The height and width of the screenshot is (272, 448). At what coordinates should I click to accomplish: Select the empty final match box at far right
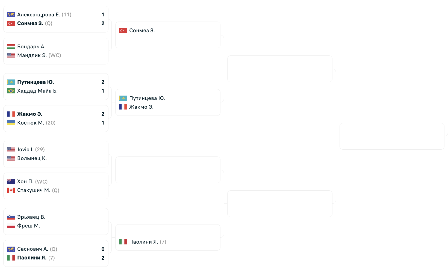pos(392,136)
